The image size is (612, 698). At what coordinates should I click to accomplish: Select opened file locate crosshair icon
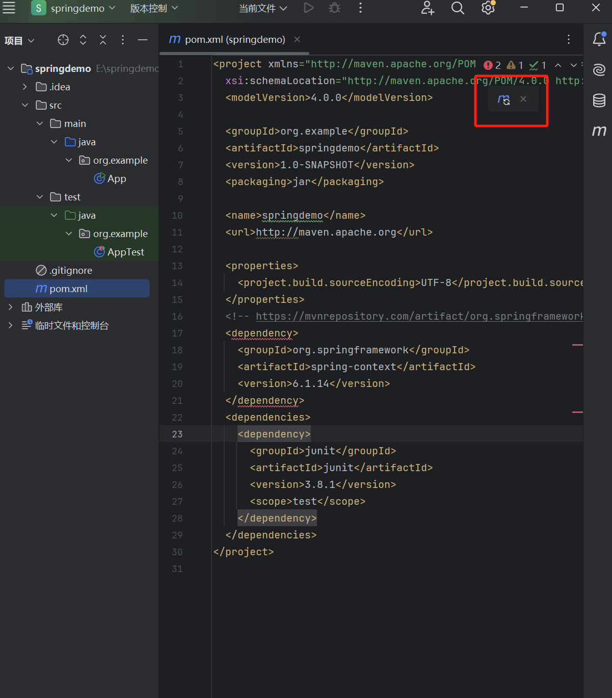(x=63, y=40)
